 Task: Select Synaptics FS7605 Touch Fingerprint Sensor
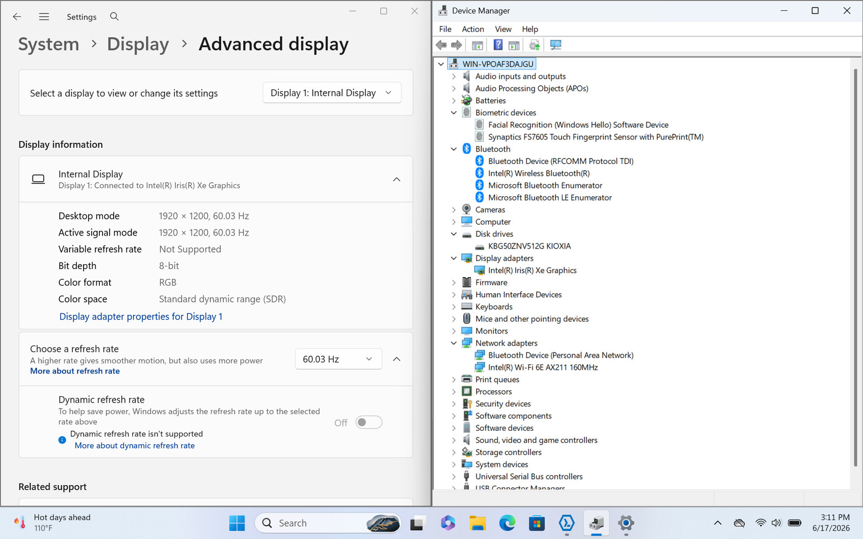click(x=596, y=137)
